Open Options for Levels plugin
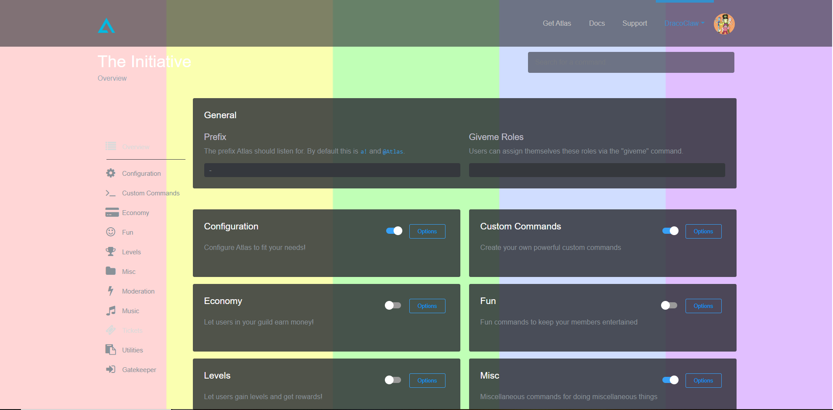 pyautogui.click(x=427, y=380)
